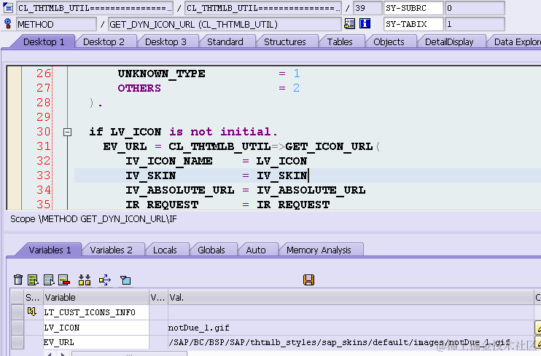Click the GET_DYN_ICON_URL method name field
This screenshot has width=541, height=356.
[225, 24]
